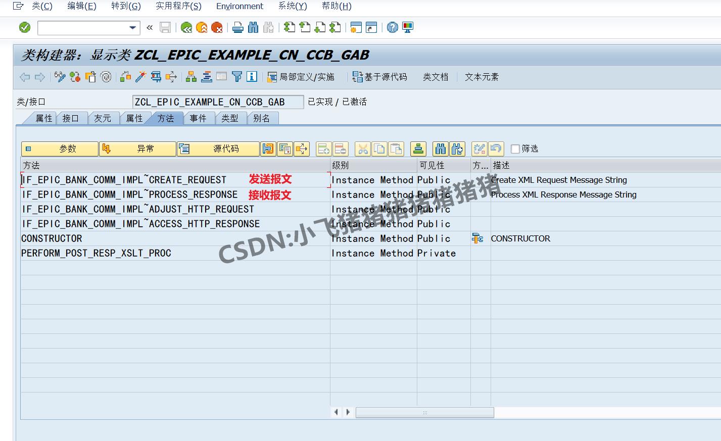721x441 pixels.
Task: Expand the command field dropdown arrow
Action: point(132,28)
